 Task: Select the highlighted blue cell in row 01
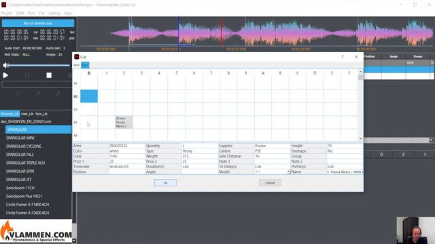(89, 96)
